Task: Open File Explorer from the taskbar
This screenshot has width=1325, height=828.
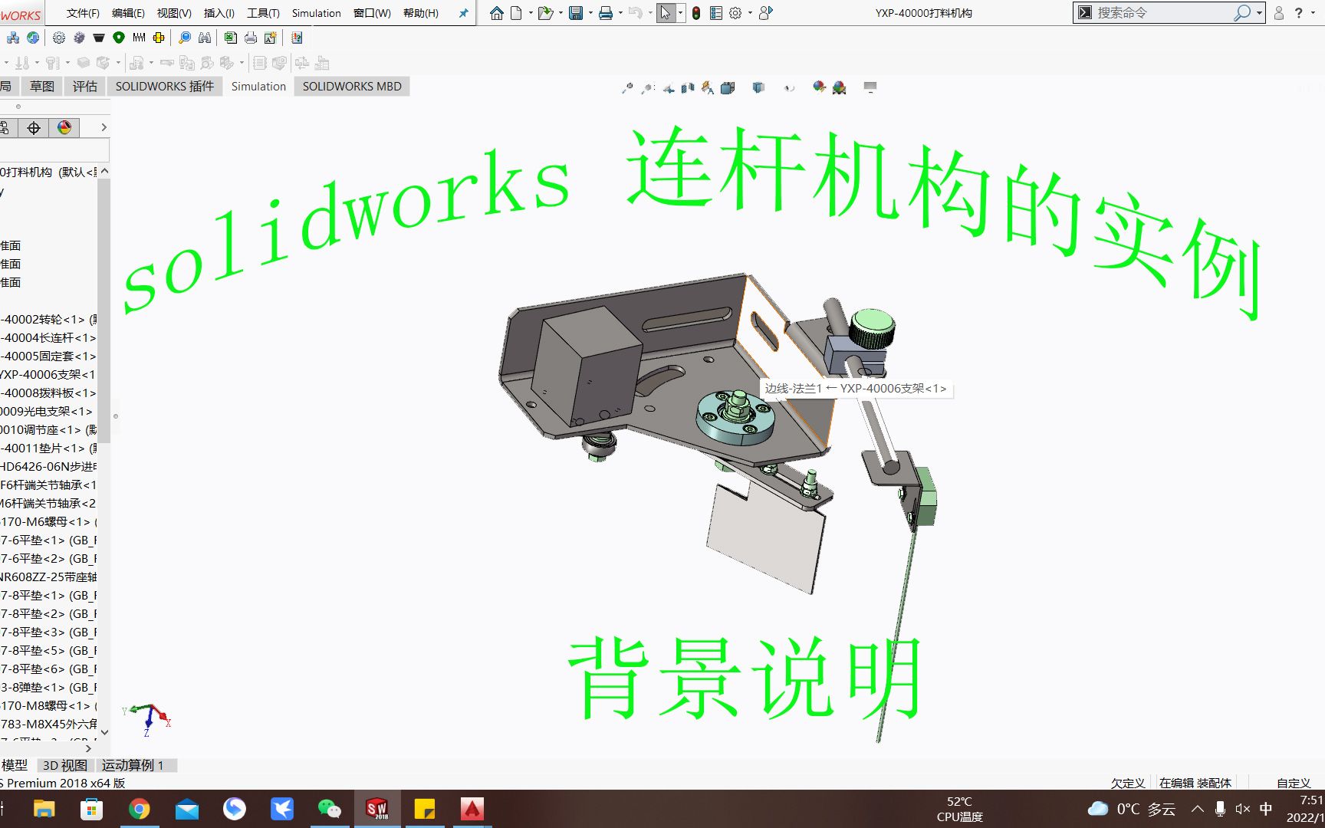Action: (x=44, y=809)
